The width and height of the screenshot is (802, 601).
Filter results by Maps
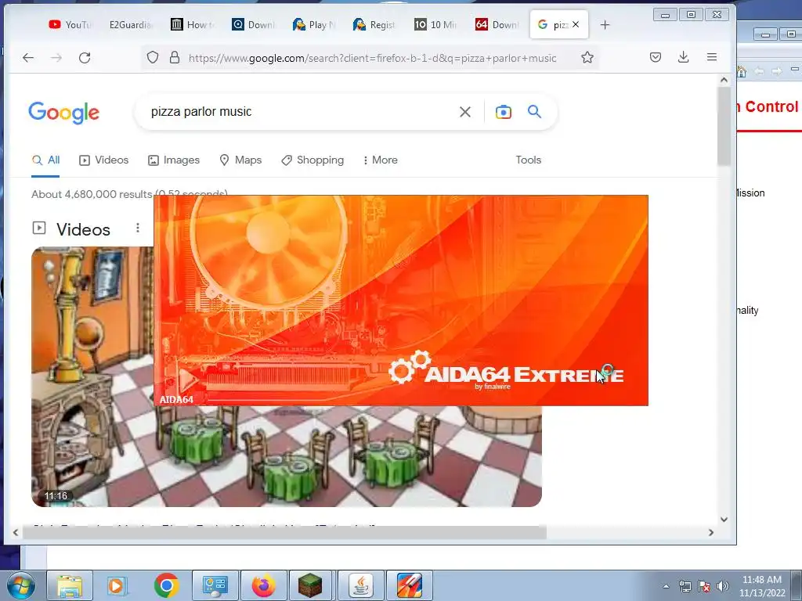coord(240,160)
